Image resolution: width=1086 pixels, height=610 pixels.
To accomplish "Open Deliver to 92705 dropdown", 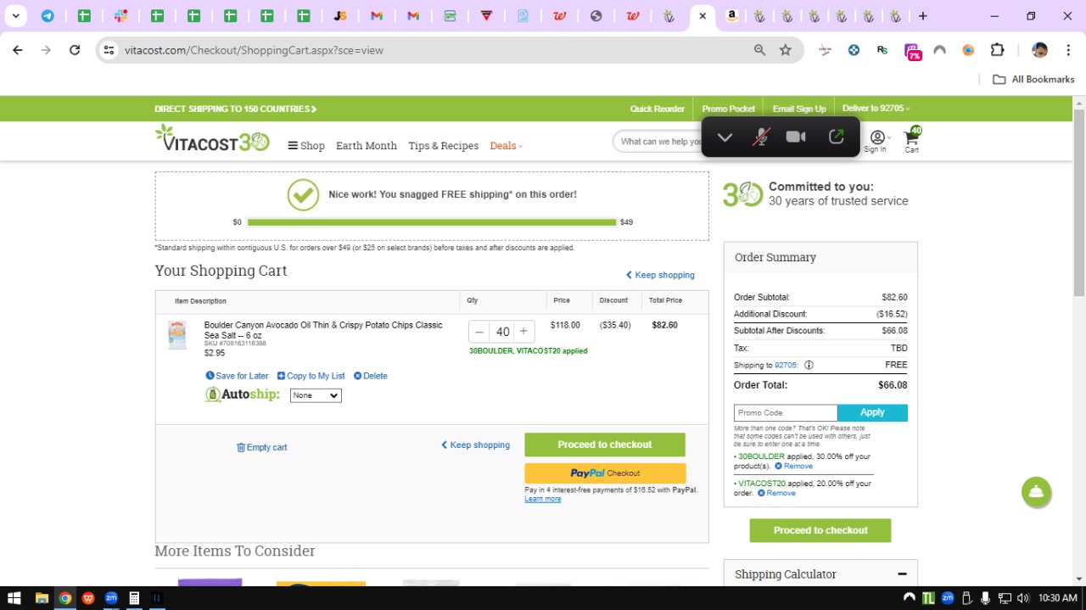I will tap(876, 109).
